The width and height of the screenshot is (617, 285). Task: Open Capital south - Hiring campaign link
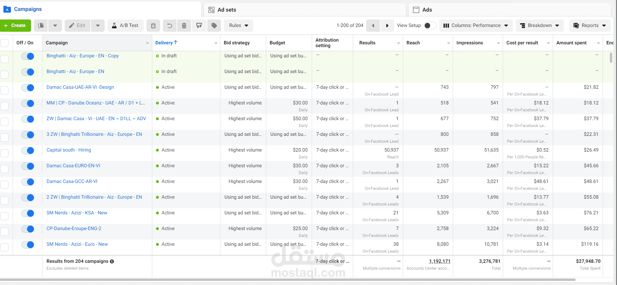coord(69,150)
